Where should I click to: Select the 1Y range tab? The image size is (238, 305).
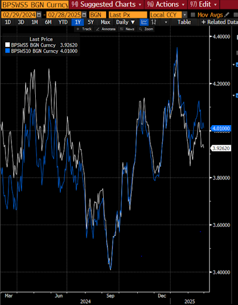(78, 22)
